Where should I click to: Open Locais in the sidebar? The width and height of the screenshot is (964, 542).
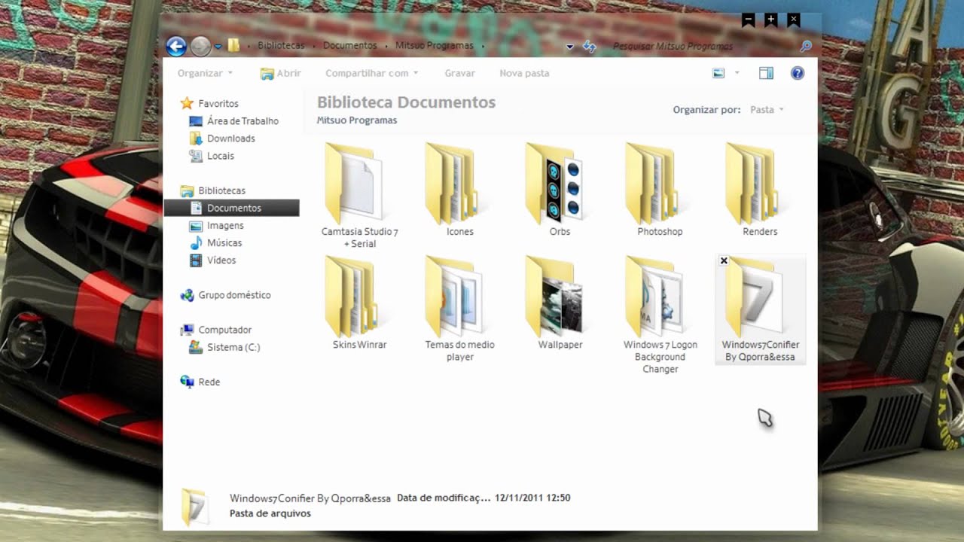(221, 156)
